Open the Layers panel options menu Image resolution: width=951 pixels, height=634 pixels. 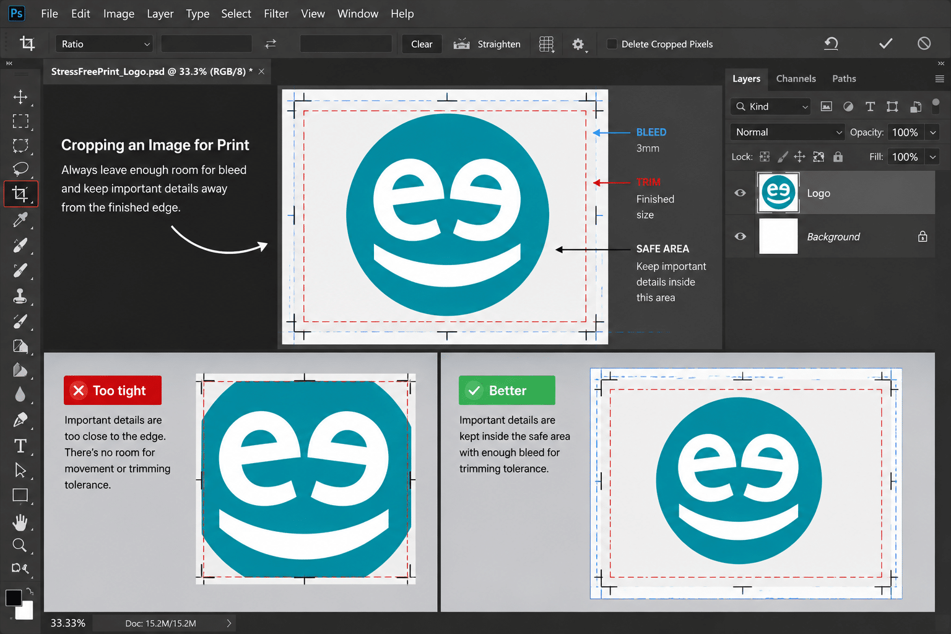click(939, 79)
